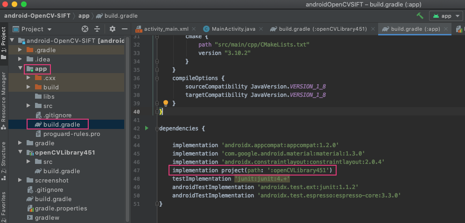The width and height of the screenshot is (465, 223).
Task: Click the build.gradle breadcrumb
Action: (x=117, y=16)
